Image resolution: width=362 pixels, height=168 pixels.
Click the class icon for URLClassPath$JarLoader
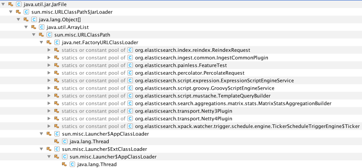click(x=26, y=12)
